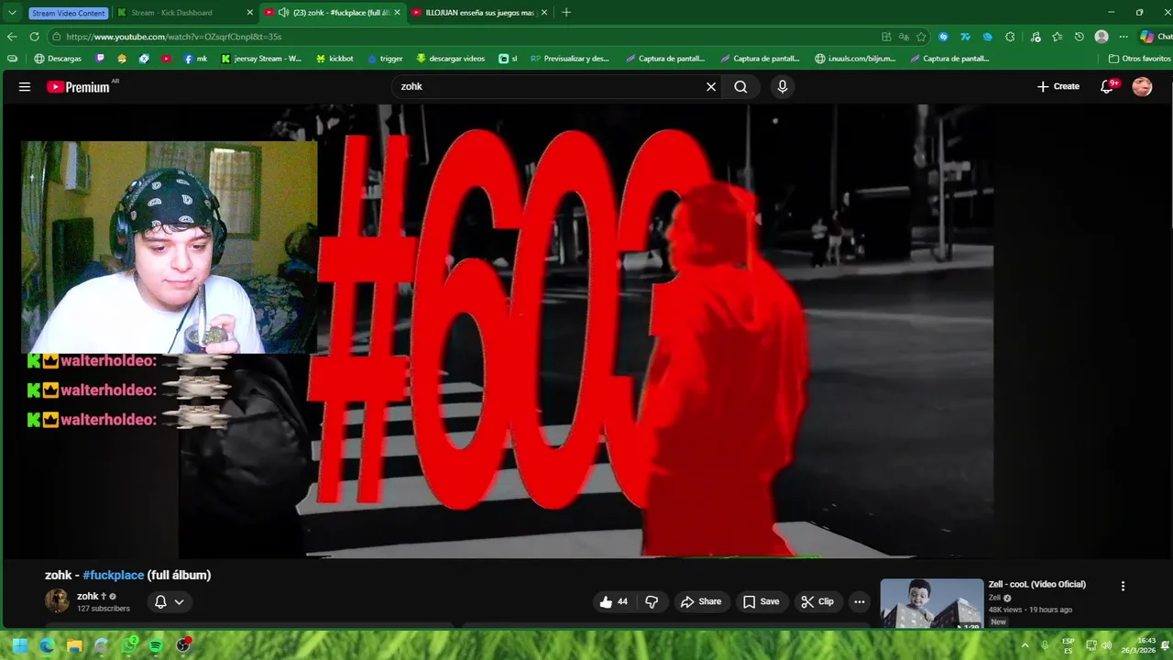Viewport: 1173px width, 660px height.
Task: Expand the tab actions chevron in title bar
Action: pyautogui.click(x=12, y=13)
